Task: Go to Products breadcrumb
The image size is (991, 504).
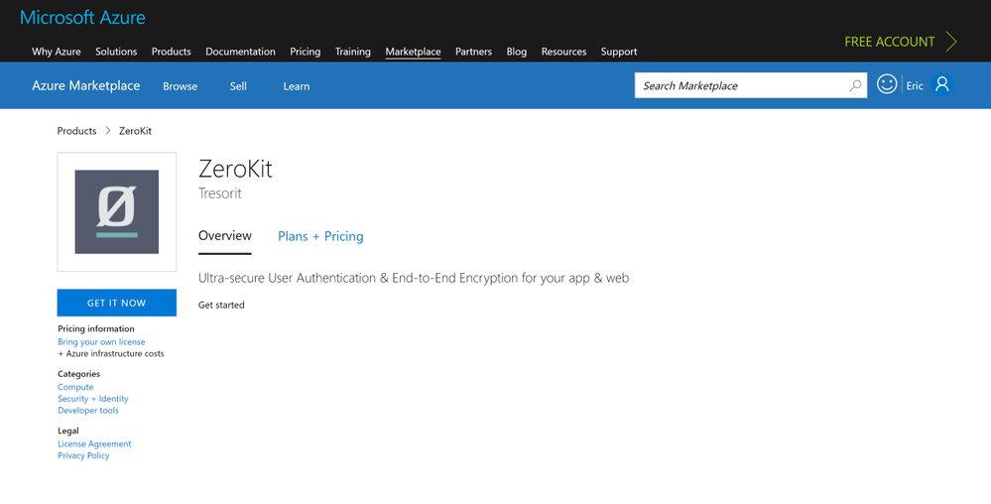Action: (x=77, y=131)
